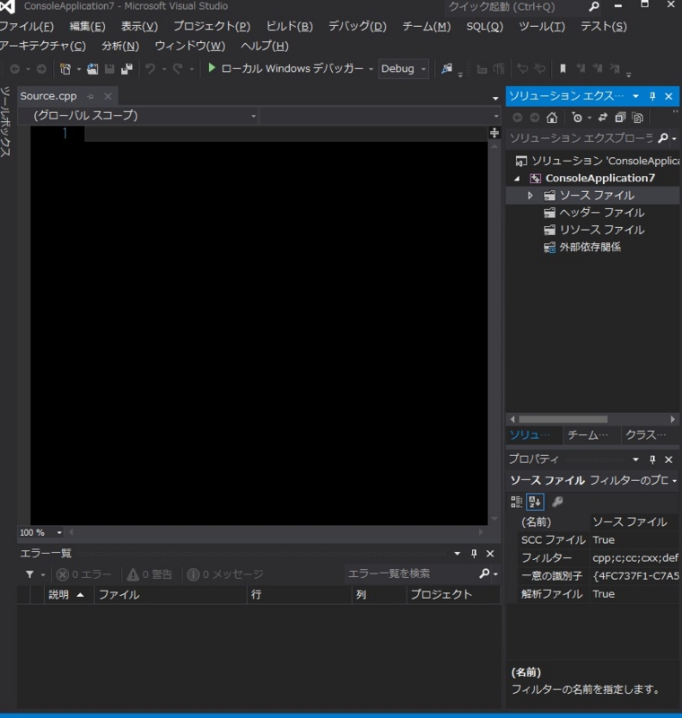Click the Solution Explorer horizontal scrollbar thumb
682x718 pixels.
563,419
